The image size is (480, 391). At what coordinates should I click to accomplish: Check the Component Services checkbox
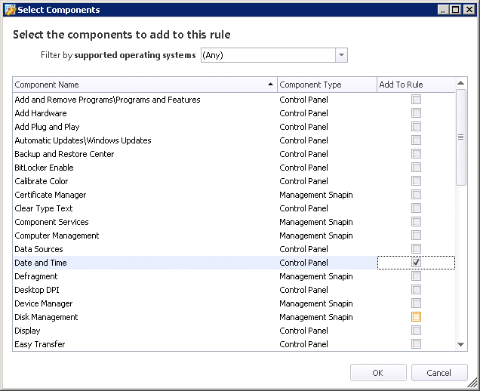416,222
